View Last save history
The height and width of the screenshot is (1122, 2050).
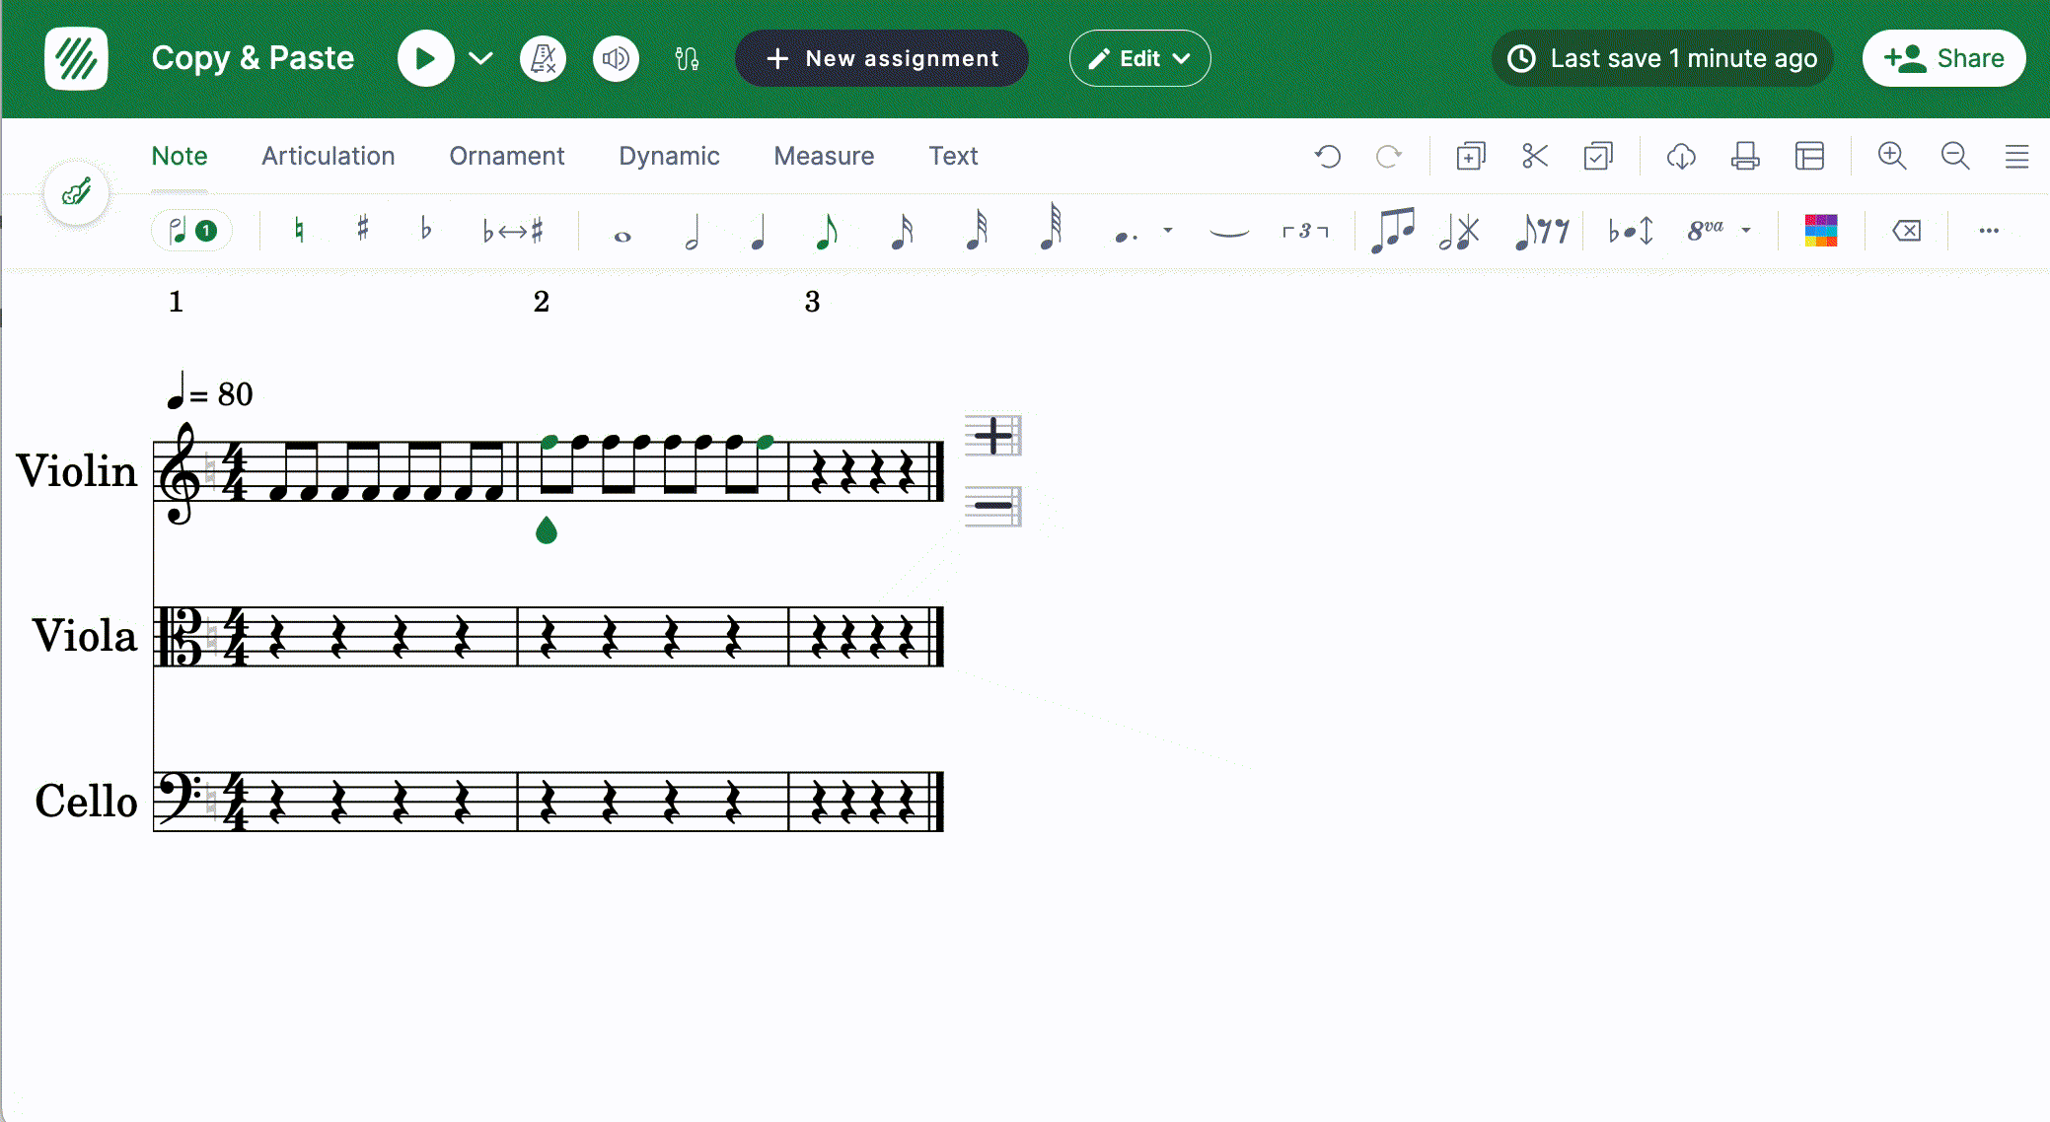[x=1662, y=58]
